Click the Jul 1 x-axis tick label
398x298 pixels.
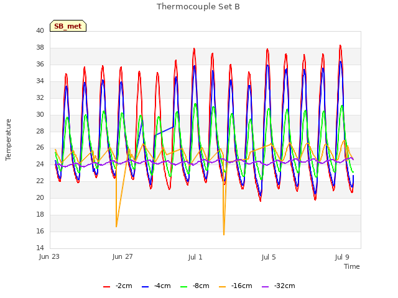click(x=195, y=257)
